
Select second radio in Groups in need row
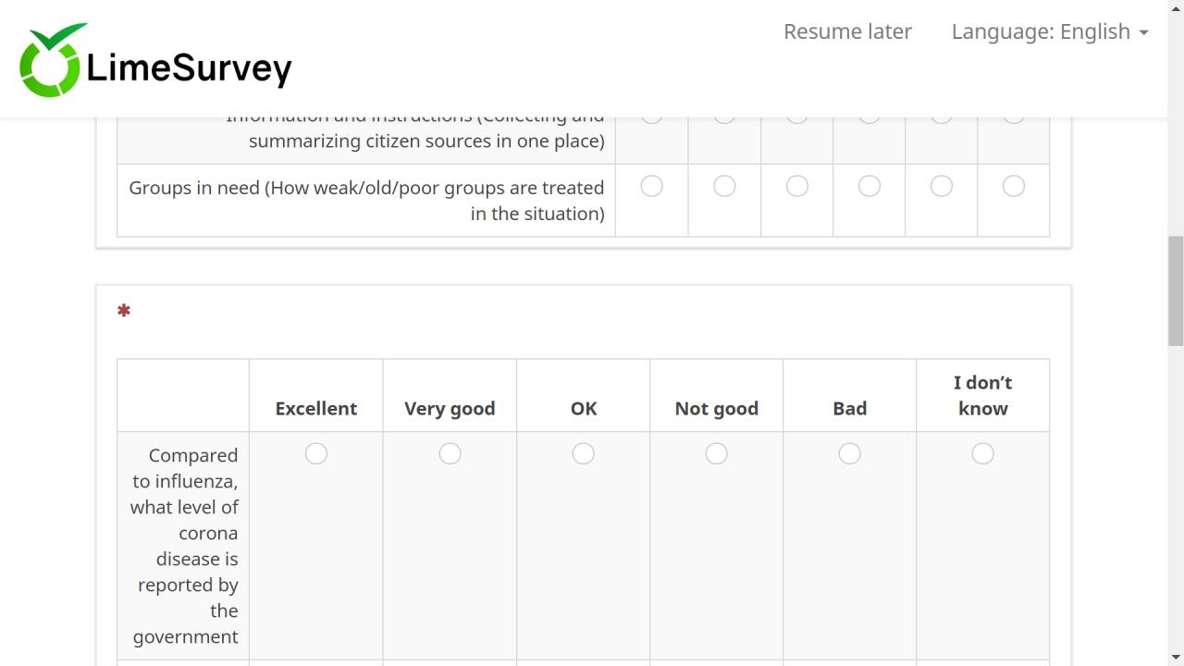pos(724,186)
